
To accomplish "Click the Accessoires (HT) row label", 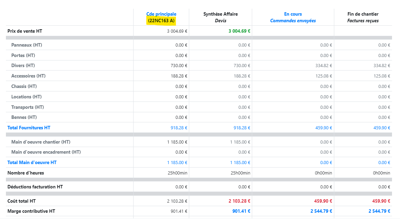I will coord(29,76).
